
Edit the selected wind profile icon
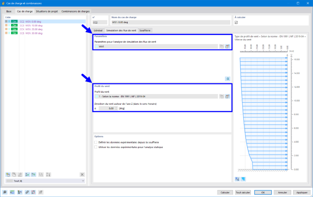[x=227, y=96]
